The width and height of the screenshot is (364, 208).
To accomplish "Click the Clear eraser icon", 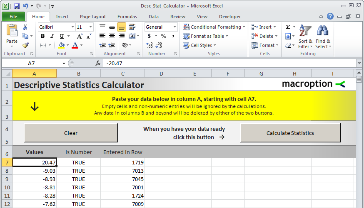I will pyautogui.click(x=288, y=45).
